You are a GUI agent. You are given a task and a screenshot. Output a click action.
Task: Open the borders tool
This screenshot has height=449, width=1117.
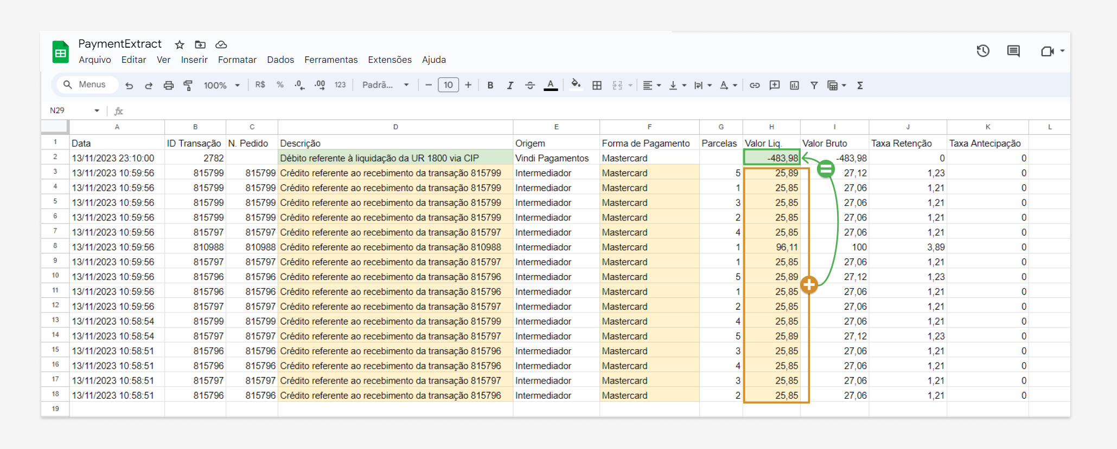click(597, 85)
